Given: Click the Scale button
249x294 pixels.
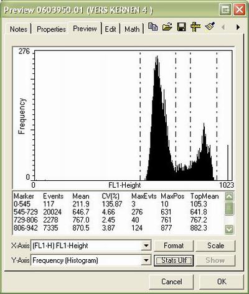Looking at the screenshot, I should point(215,246).
